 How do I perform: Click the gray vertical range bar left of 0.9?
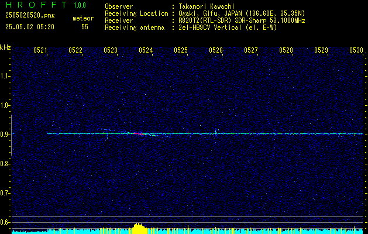tap(11, 135)
